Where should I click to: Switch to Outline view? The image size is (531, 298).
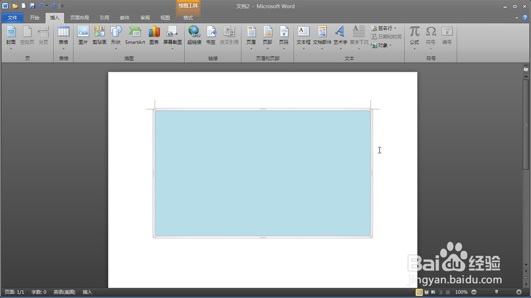tap(441, 292)
